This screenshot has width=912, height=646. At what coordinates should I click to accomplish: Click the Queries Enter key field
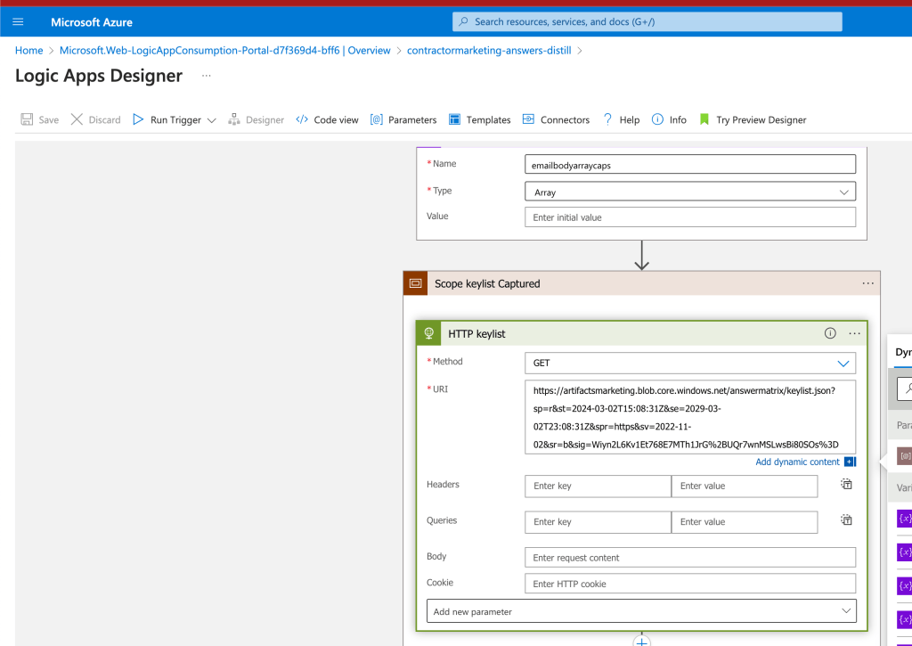pyautogui.click(x=598, y=522)
